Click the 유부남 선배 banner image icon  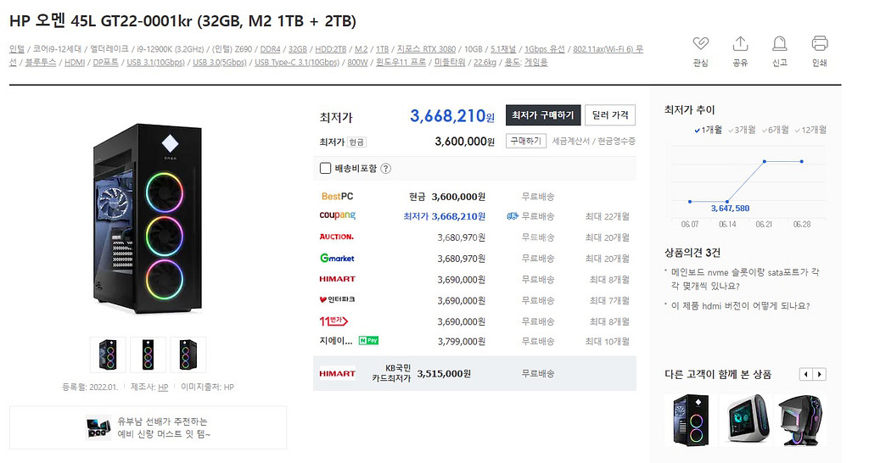98,427
